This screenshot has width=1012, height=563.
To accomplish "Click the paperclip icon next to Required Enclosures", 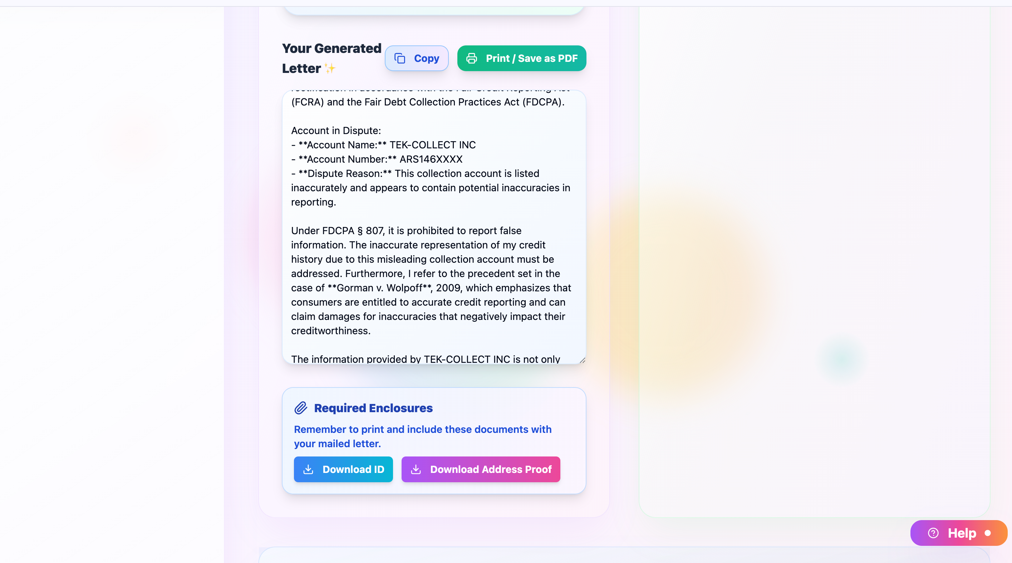I will click(301, 408).
